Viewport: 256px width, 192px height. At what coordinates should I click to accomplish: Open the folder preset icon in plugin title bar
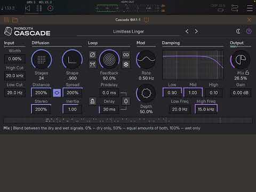point(15,20)
